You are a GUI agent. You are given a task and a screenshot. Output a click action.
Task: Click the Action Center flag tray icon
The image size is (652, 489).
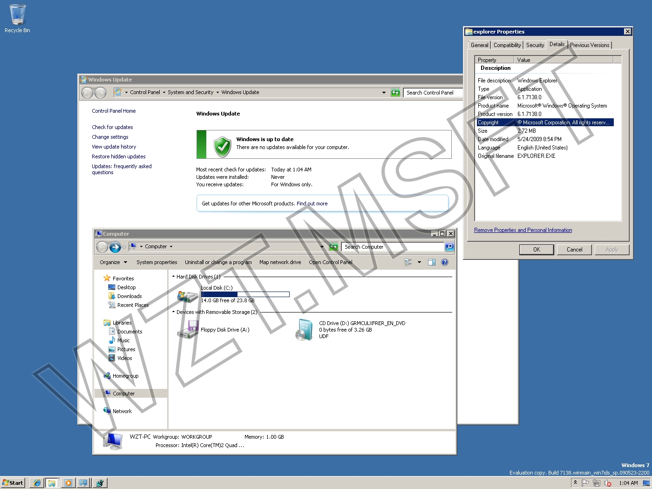(x=585, y=483)
